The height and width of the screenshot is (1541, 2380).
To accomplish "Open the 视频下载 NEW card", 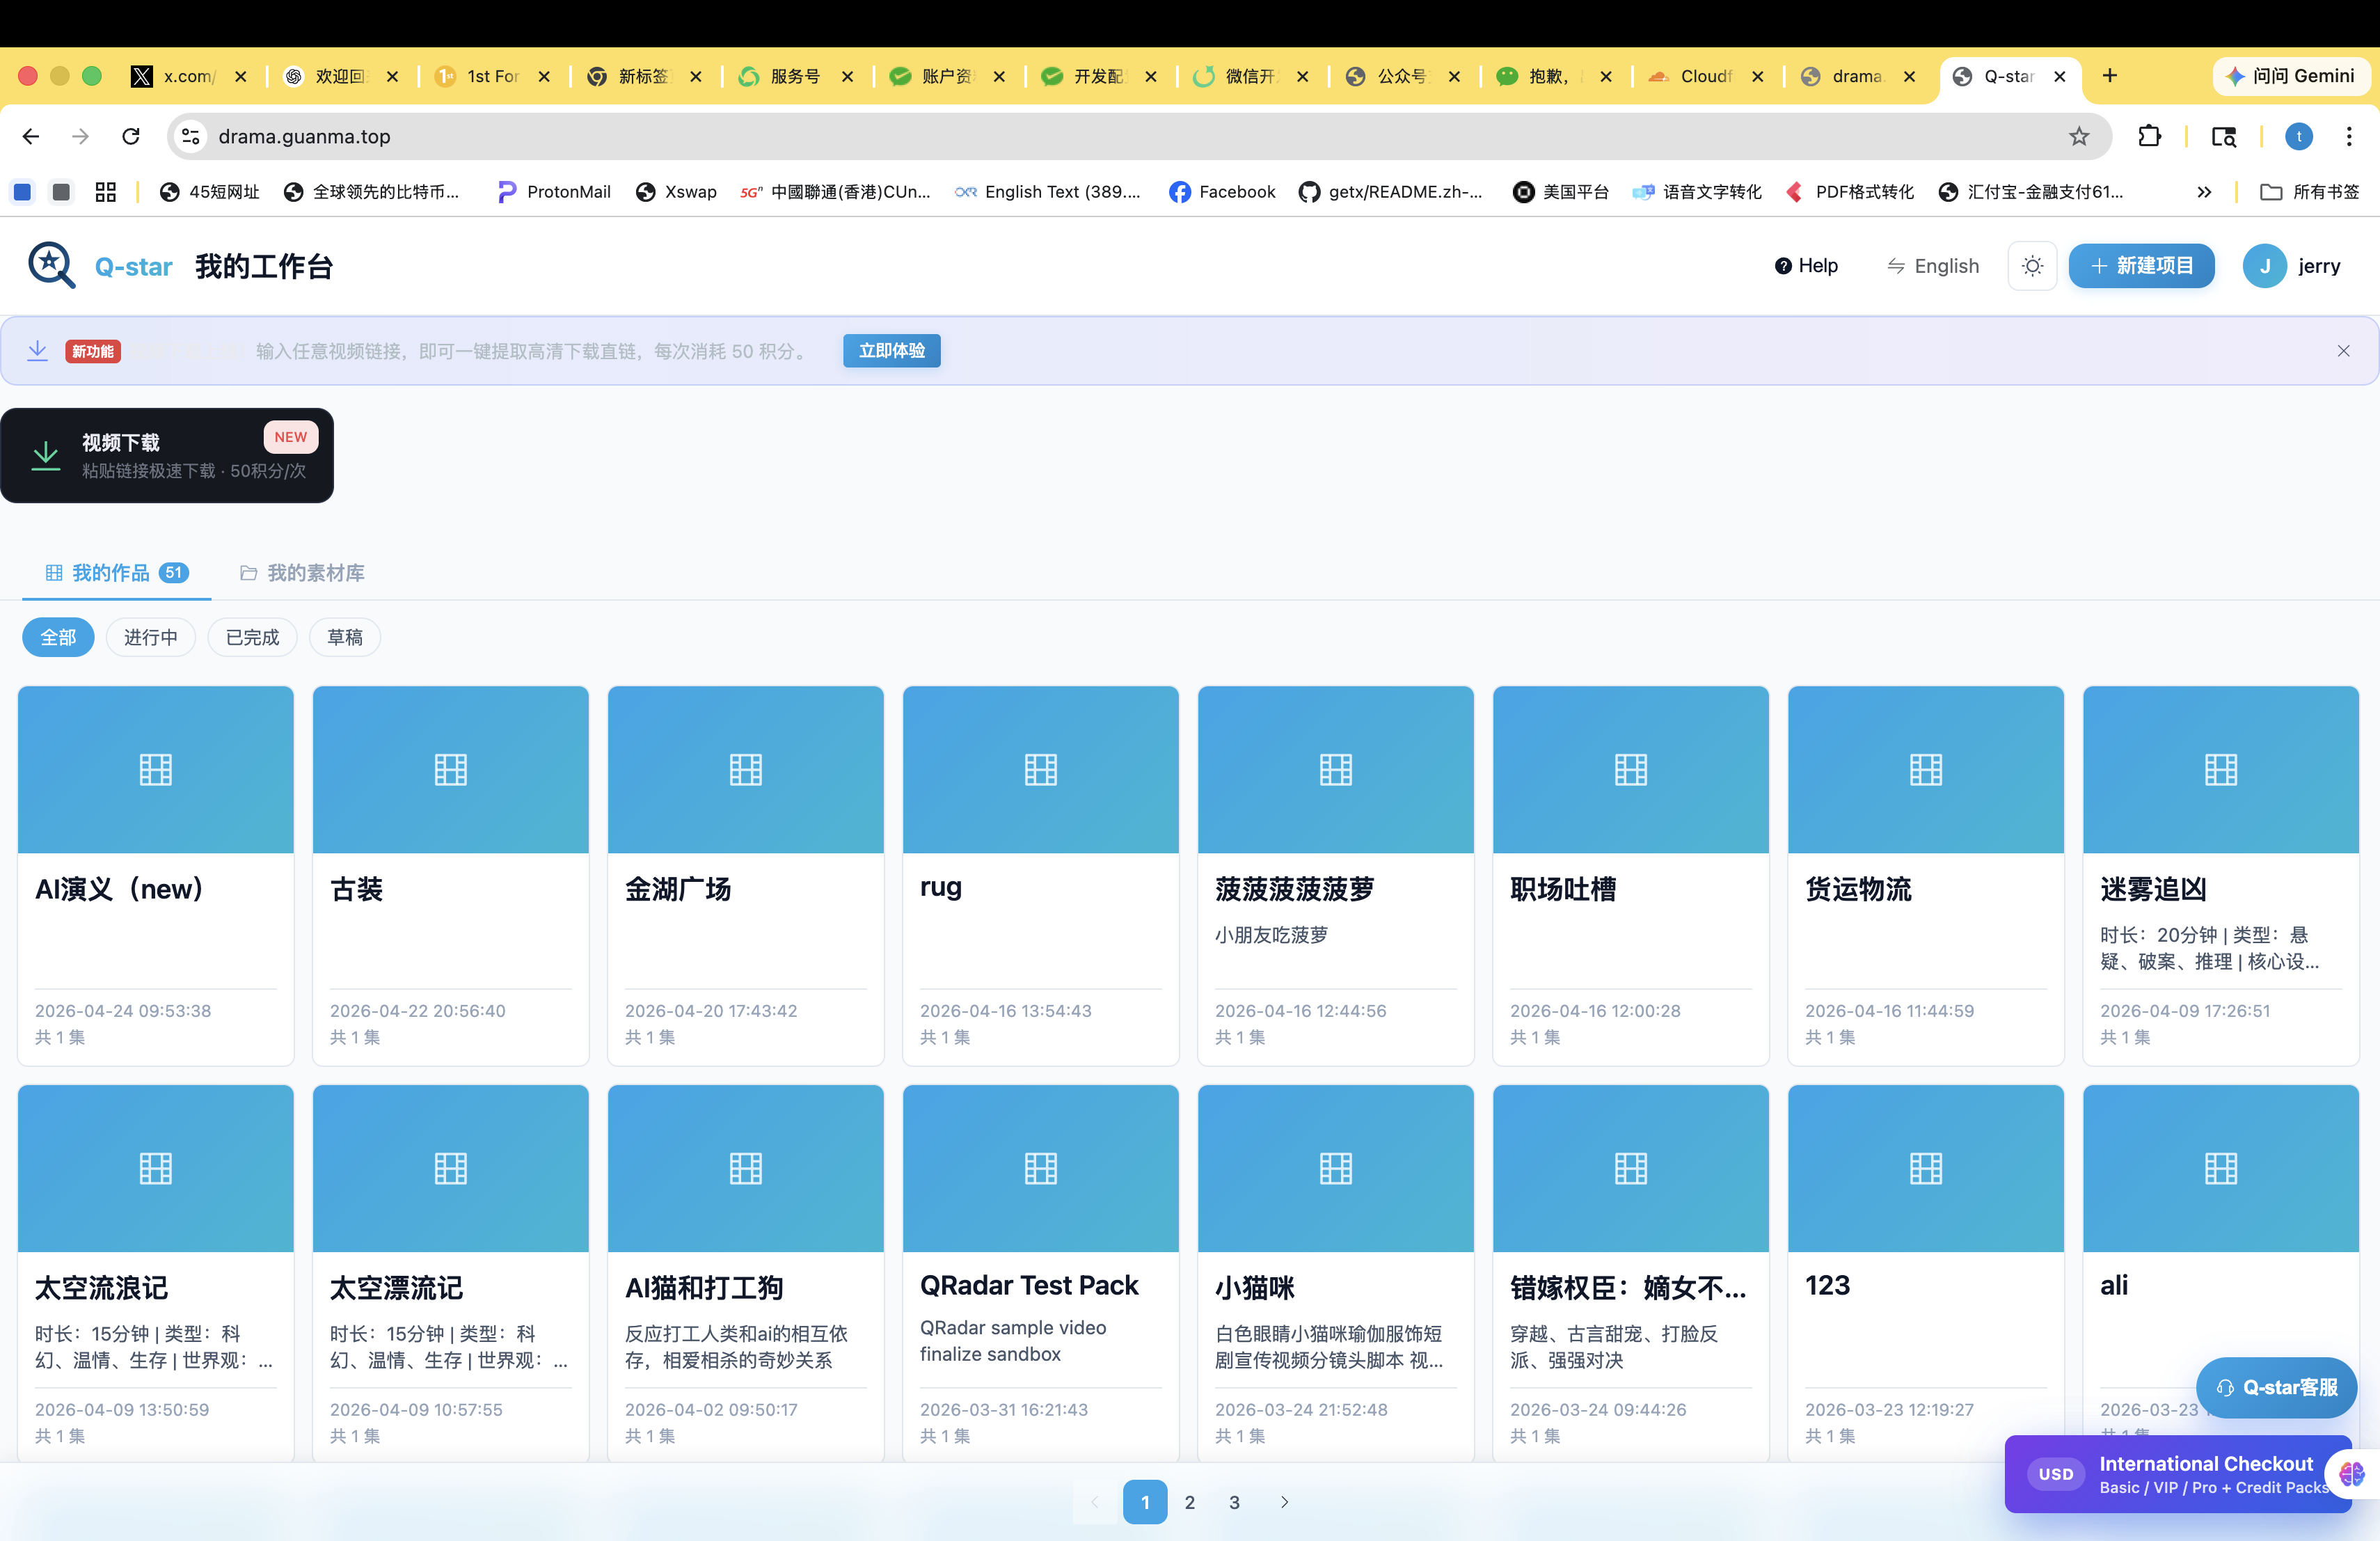I will click(x=167, y=456).
